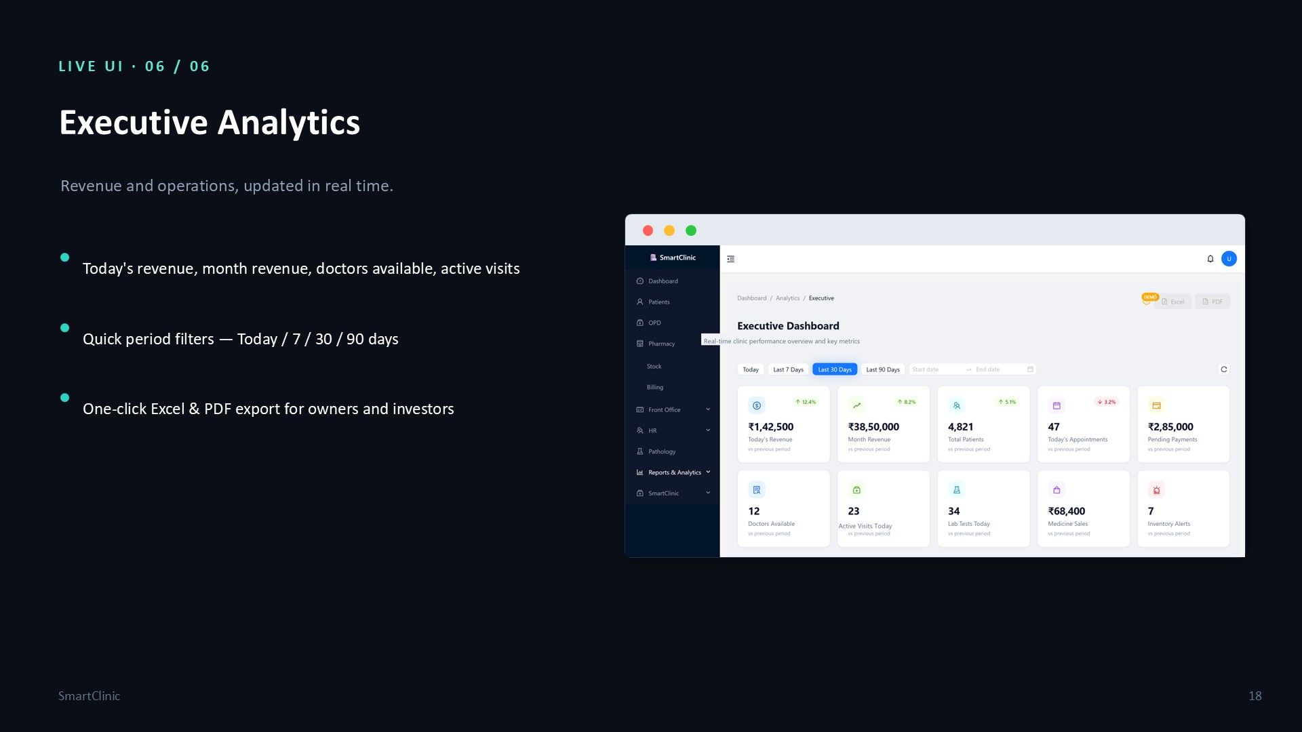
Task: Toggle the sidebar collapse menu icon
Action: (730, 259)
